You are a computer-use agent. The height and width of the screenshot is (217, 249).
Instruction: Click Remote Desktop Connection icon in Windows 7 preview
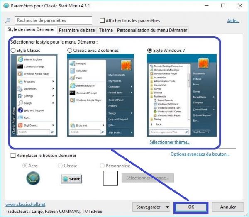(x=151, y=66)
